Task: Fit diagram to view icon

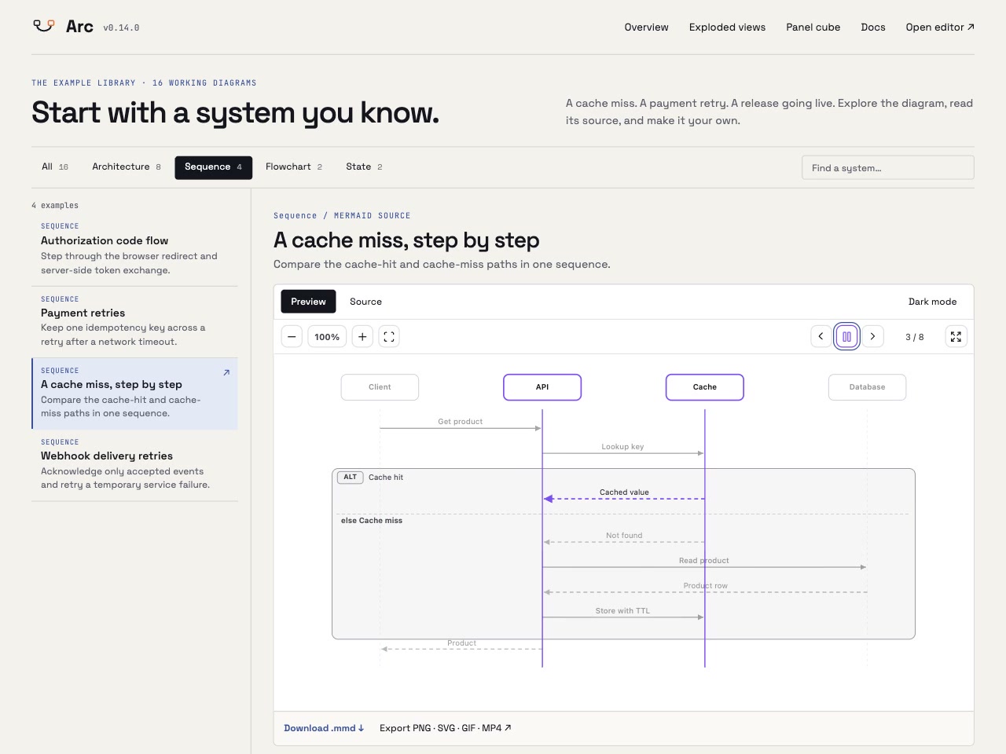Action: tap(389, 337)
